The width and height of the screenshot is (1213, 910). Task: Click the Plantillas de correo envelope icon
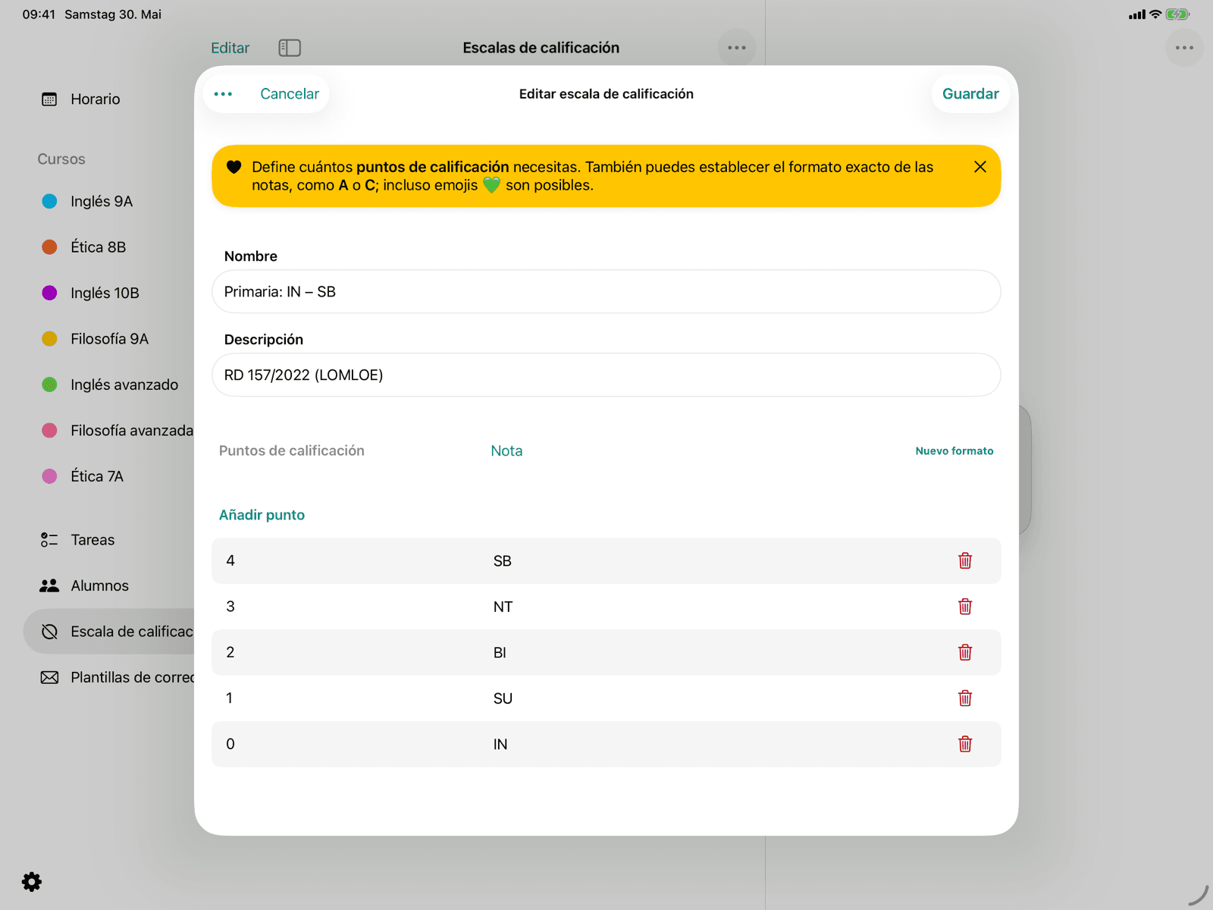tap(49, 677)
